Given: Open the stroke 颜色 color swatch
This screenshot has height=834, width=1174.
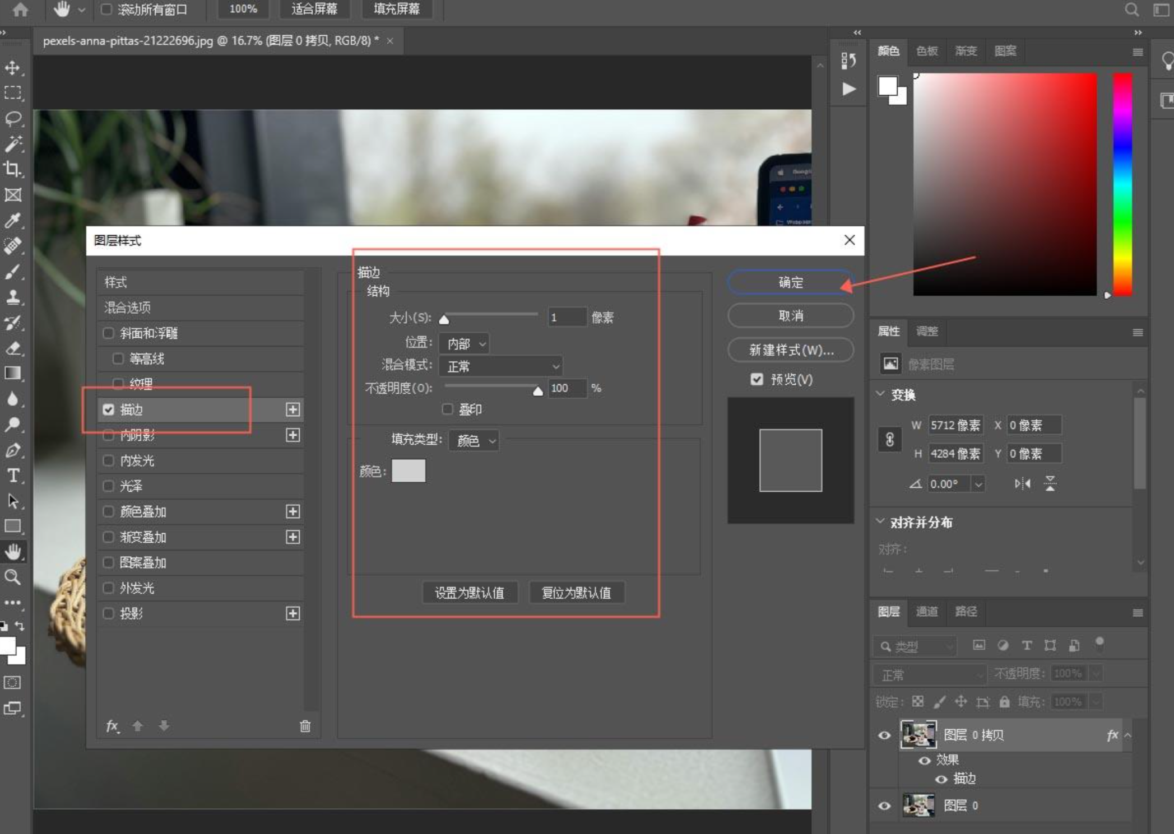Looking at the screenshot, I should 409,470.
